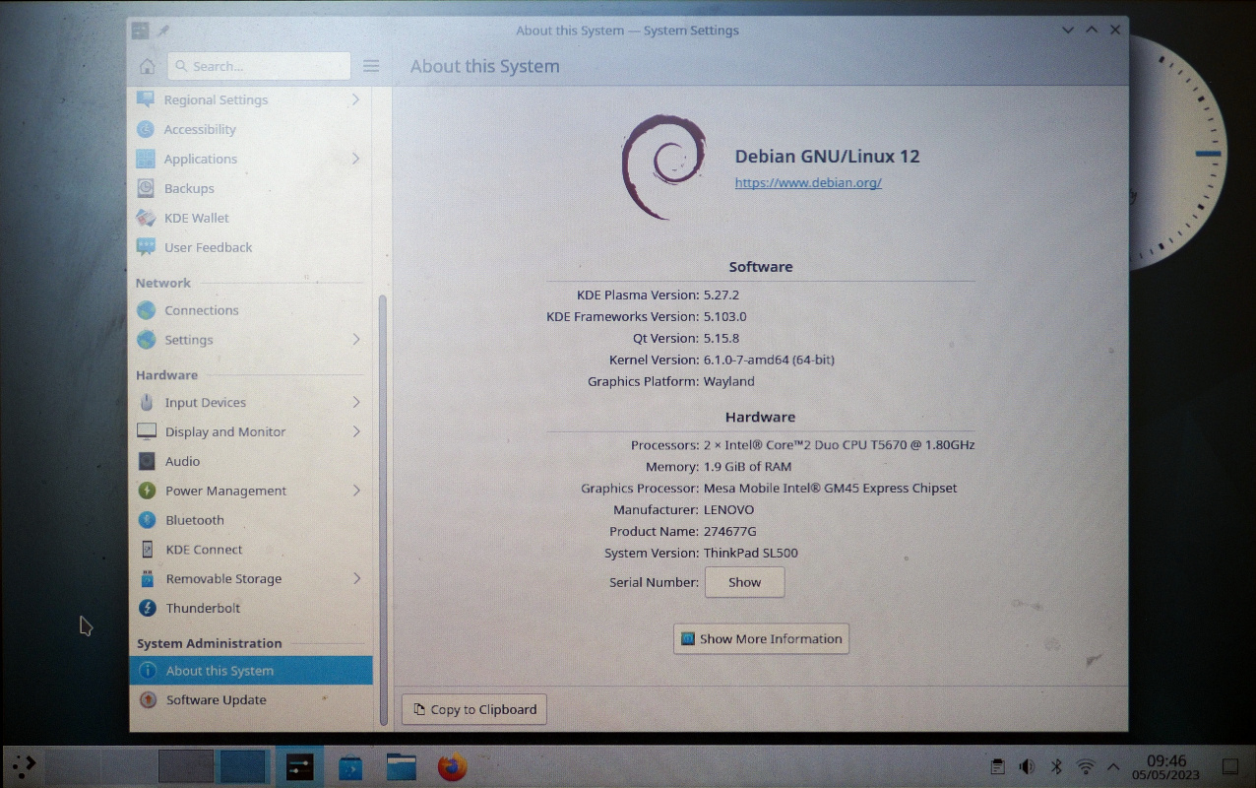
Task: Expand the Removable Storage chevron
Action: 355,578
